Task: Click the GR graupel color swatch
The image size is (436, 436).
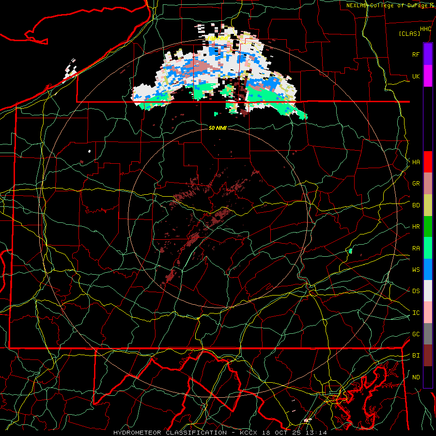Action: coord(428,184)
